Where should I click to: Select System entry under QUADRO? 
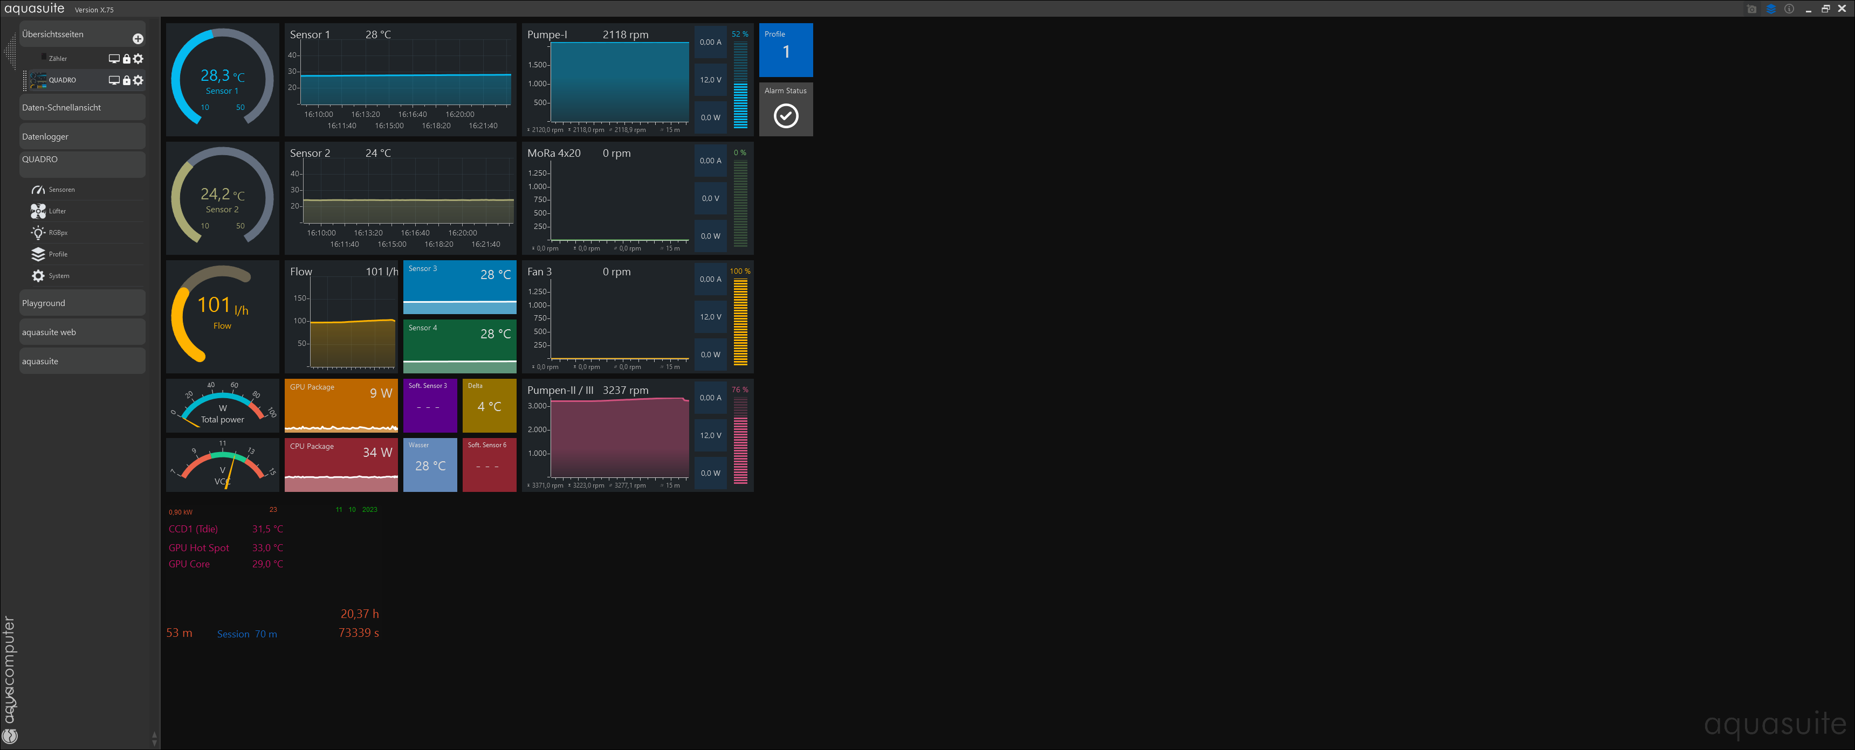58,276
